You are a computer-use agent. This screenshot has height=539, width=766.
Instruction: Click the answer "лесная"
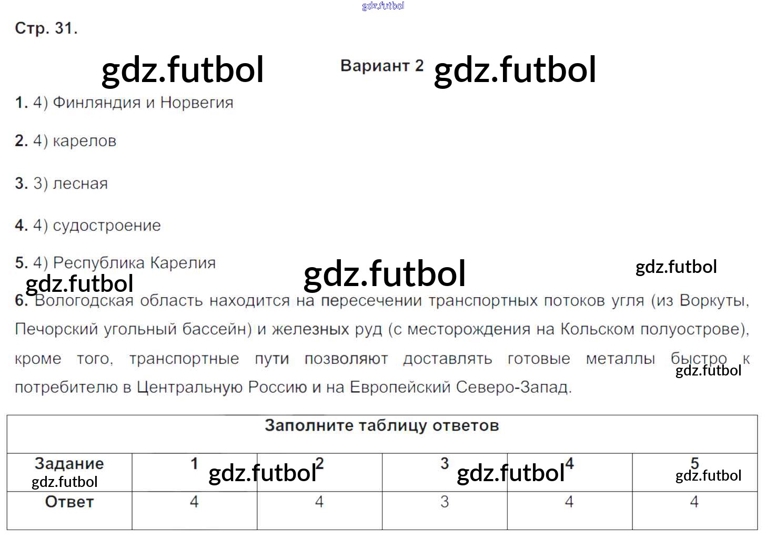[x=80, y=184]
